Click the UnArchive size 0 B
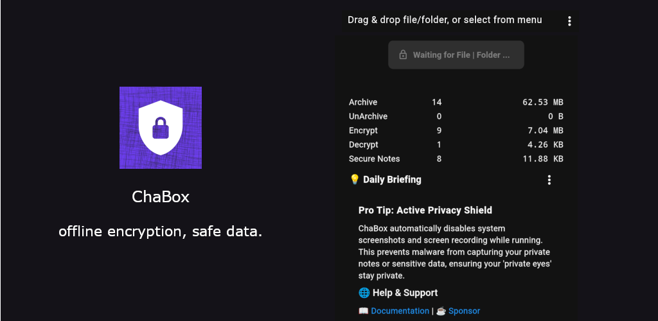The image size is (658, 321). click(555, 116)
